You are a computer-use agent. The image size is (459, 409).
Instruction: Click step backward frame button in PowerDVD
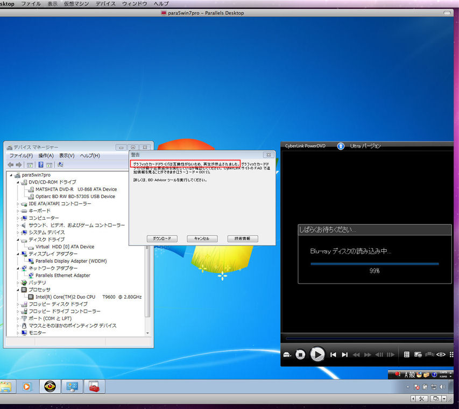379,355
